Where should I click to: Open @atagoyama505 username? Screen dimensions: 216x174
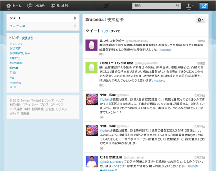tap(146, 63)
